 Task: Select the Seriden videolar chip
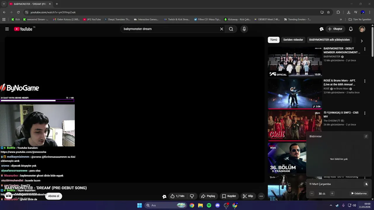tap(293, 40)
